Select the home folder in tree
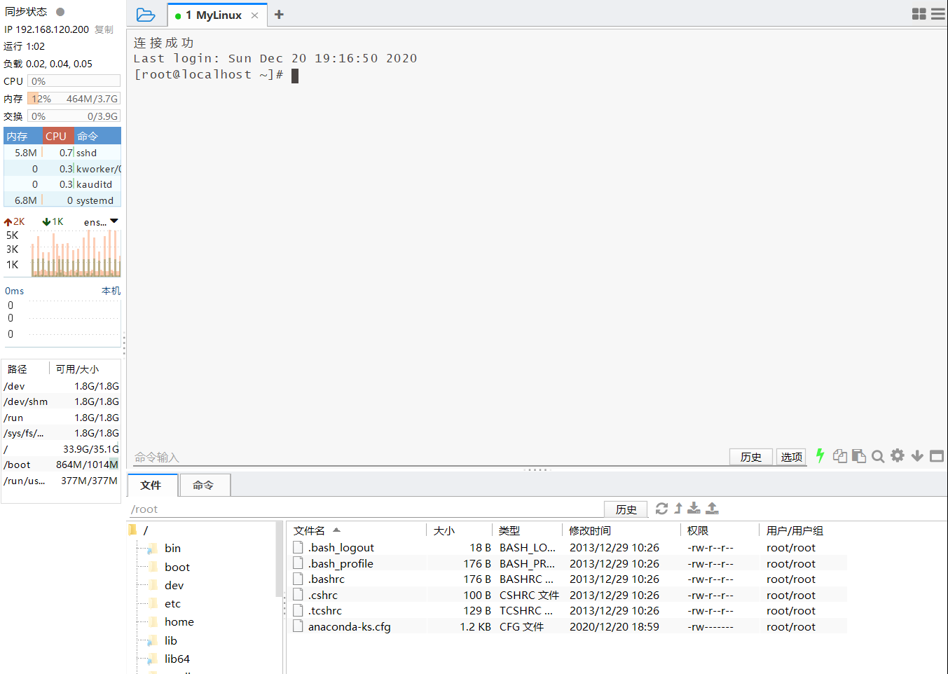948x674 pixels. point(179,622)
